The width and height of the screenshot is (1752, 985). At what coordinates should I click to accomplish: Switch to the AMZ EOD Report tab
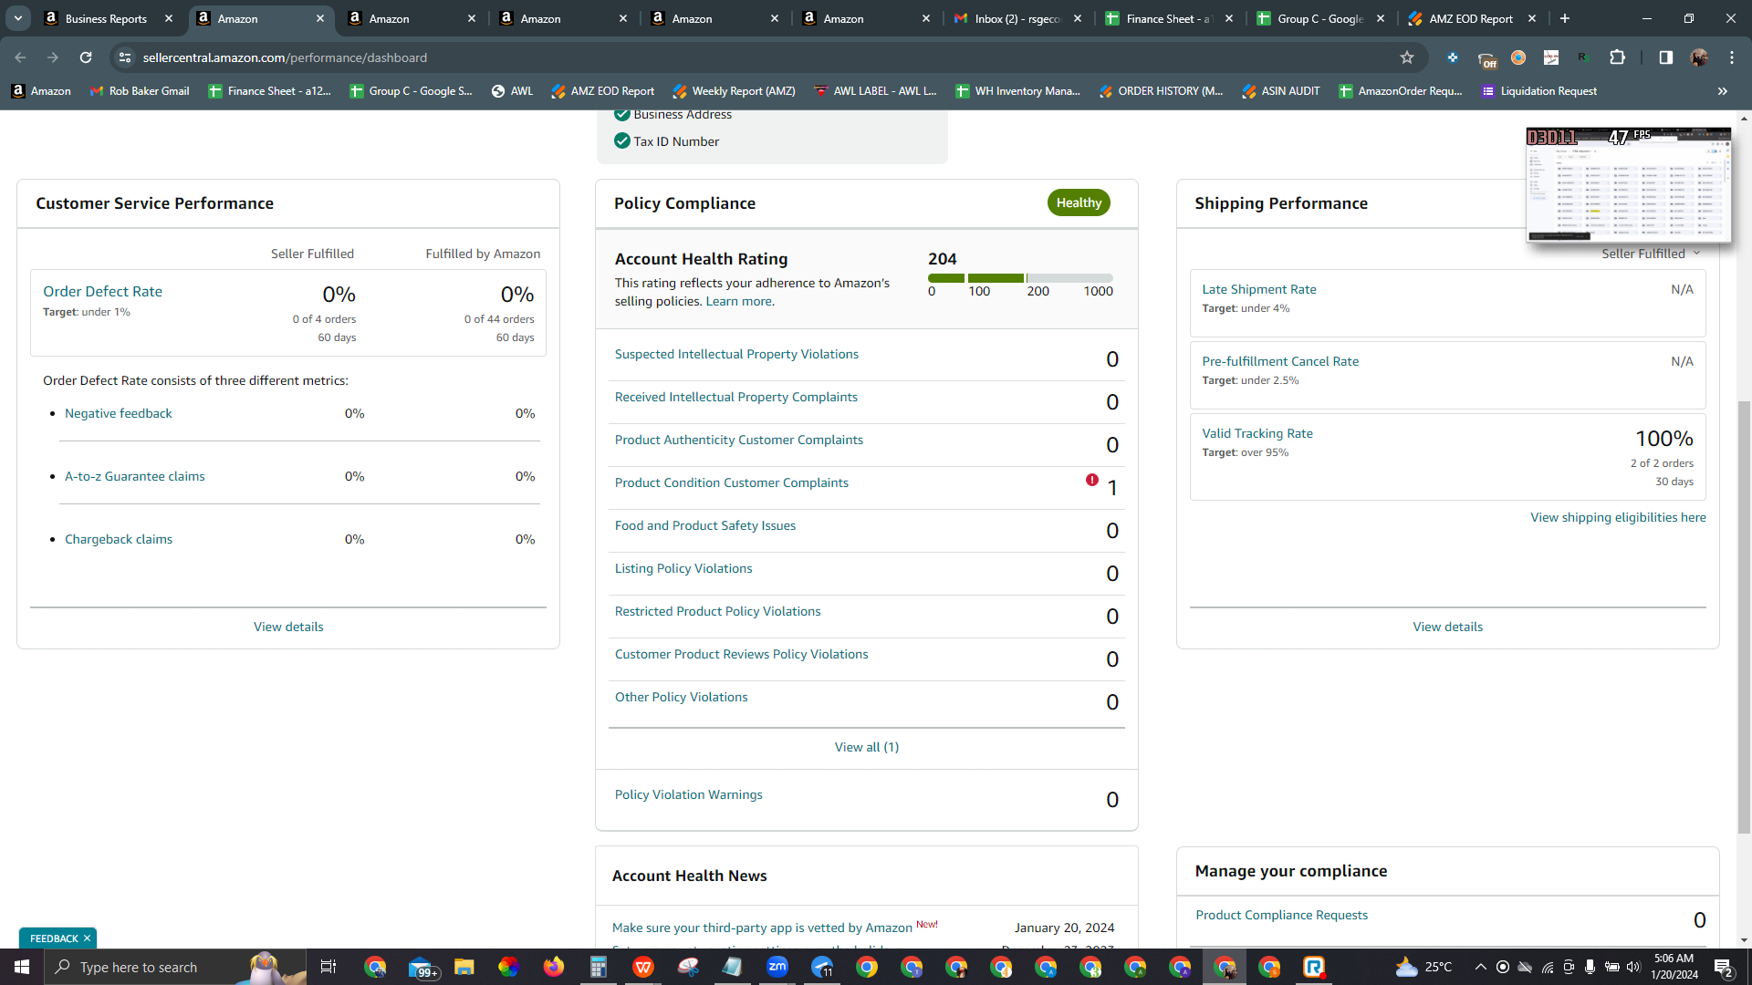click(x=1471, y=18)
